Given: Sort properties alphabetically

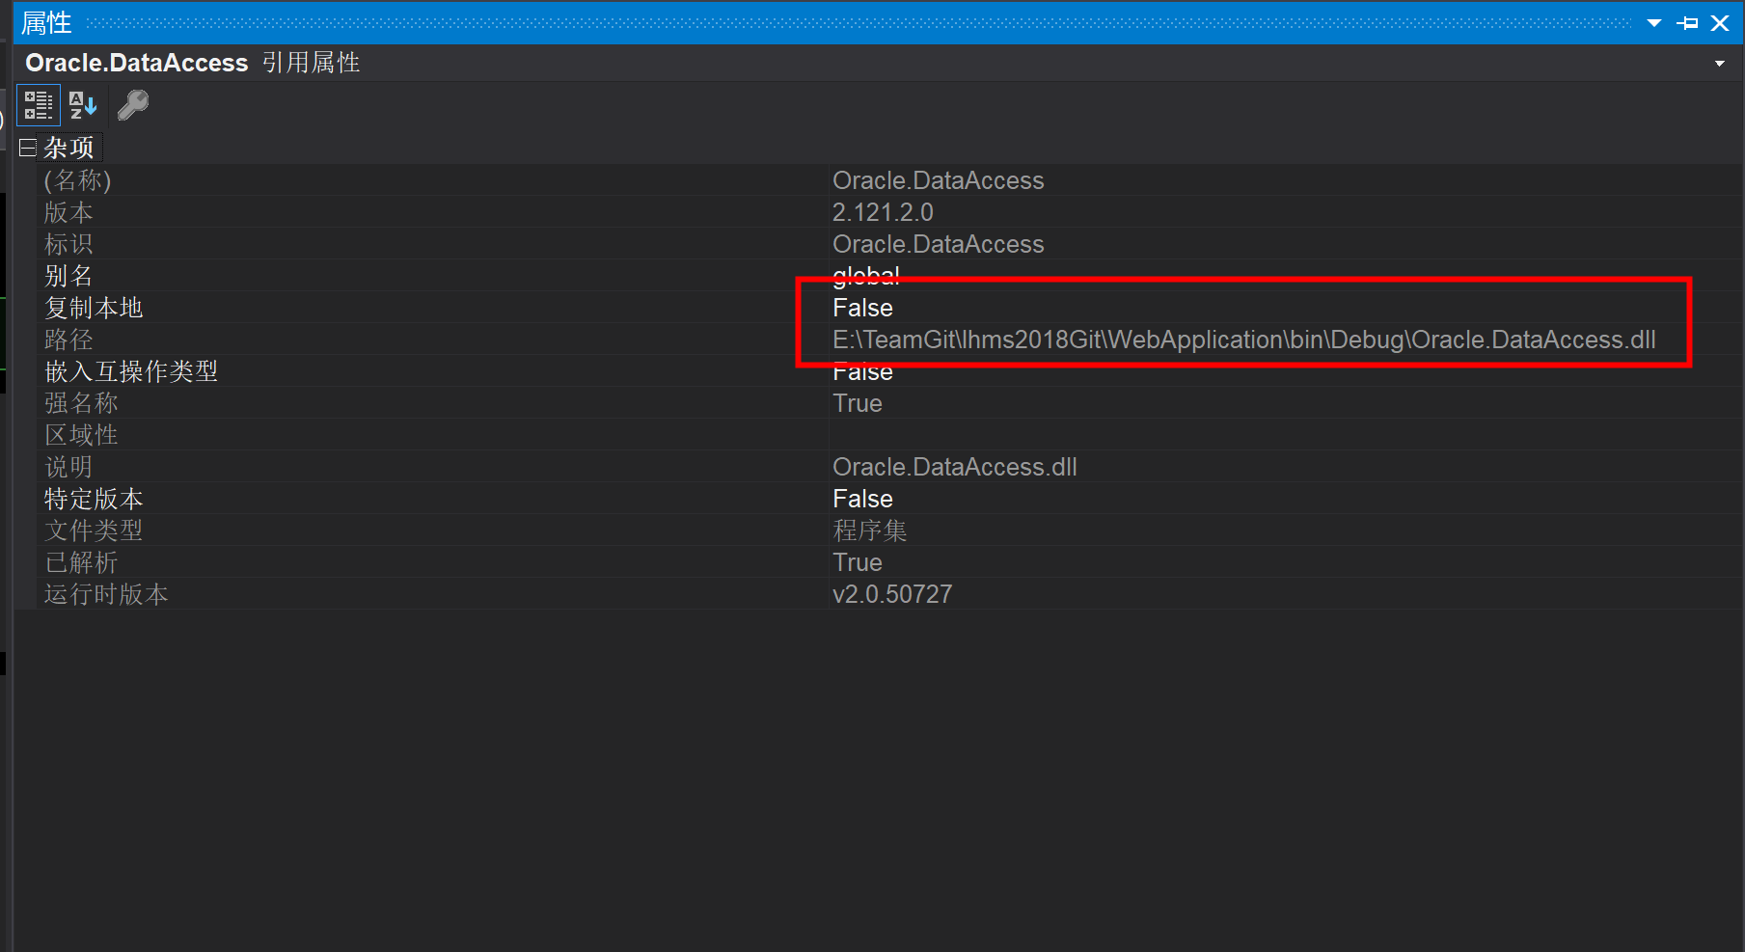Looking at the screenshot, I should pyautogui.click(x=83, y=105).
